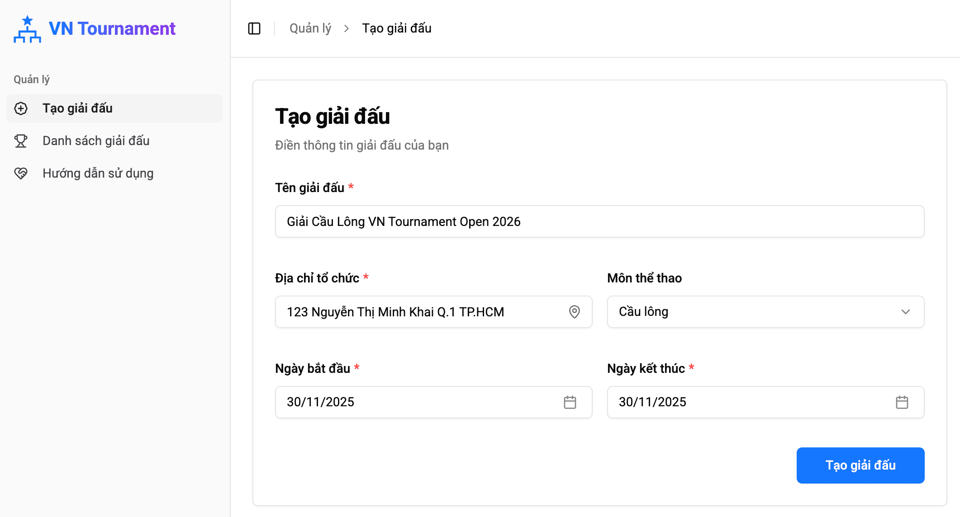Expand the Môn thể thao dropdown chevron
The height and width of the screenshot is (517, 960).
pos(906,312)
